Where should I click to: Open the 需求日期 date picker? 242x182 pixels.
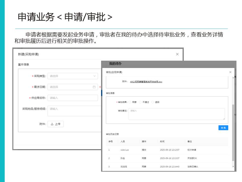[71, 87]
